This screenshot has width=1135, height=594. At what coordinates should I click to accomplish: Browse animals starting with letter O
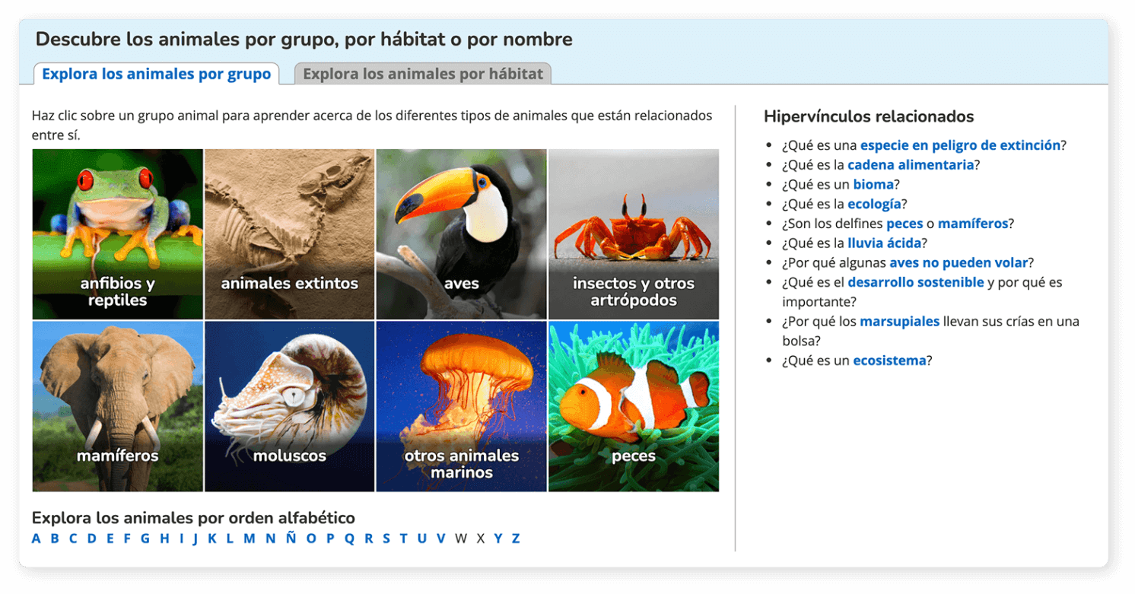point(311,538)
